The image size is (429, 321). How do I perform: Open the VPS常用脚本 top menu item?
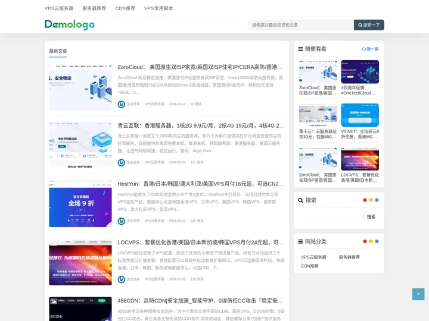click(x=158, y=8)
